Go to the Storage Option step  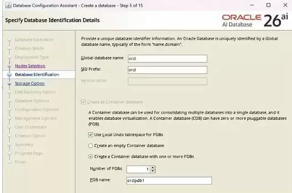coord(30,83)
